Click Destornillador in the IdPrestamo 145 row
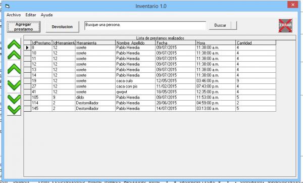Screen dimensions: 303x183 tap(95, 109)
